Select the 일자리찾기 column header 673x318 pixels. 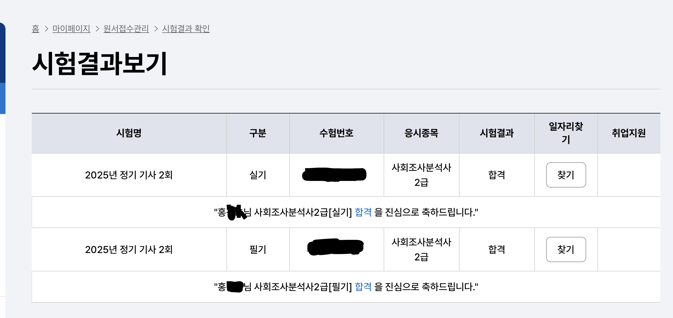point(566,133)
